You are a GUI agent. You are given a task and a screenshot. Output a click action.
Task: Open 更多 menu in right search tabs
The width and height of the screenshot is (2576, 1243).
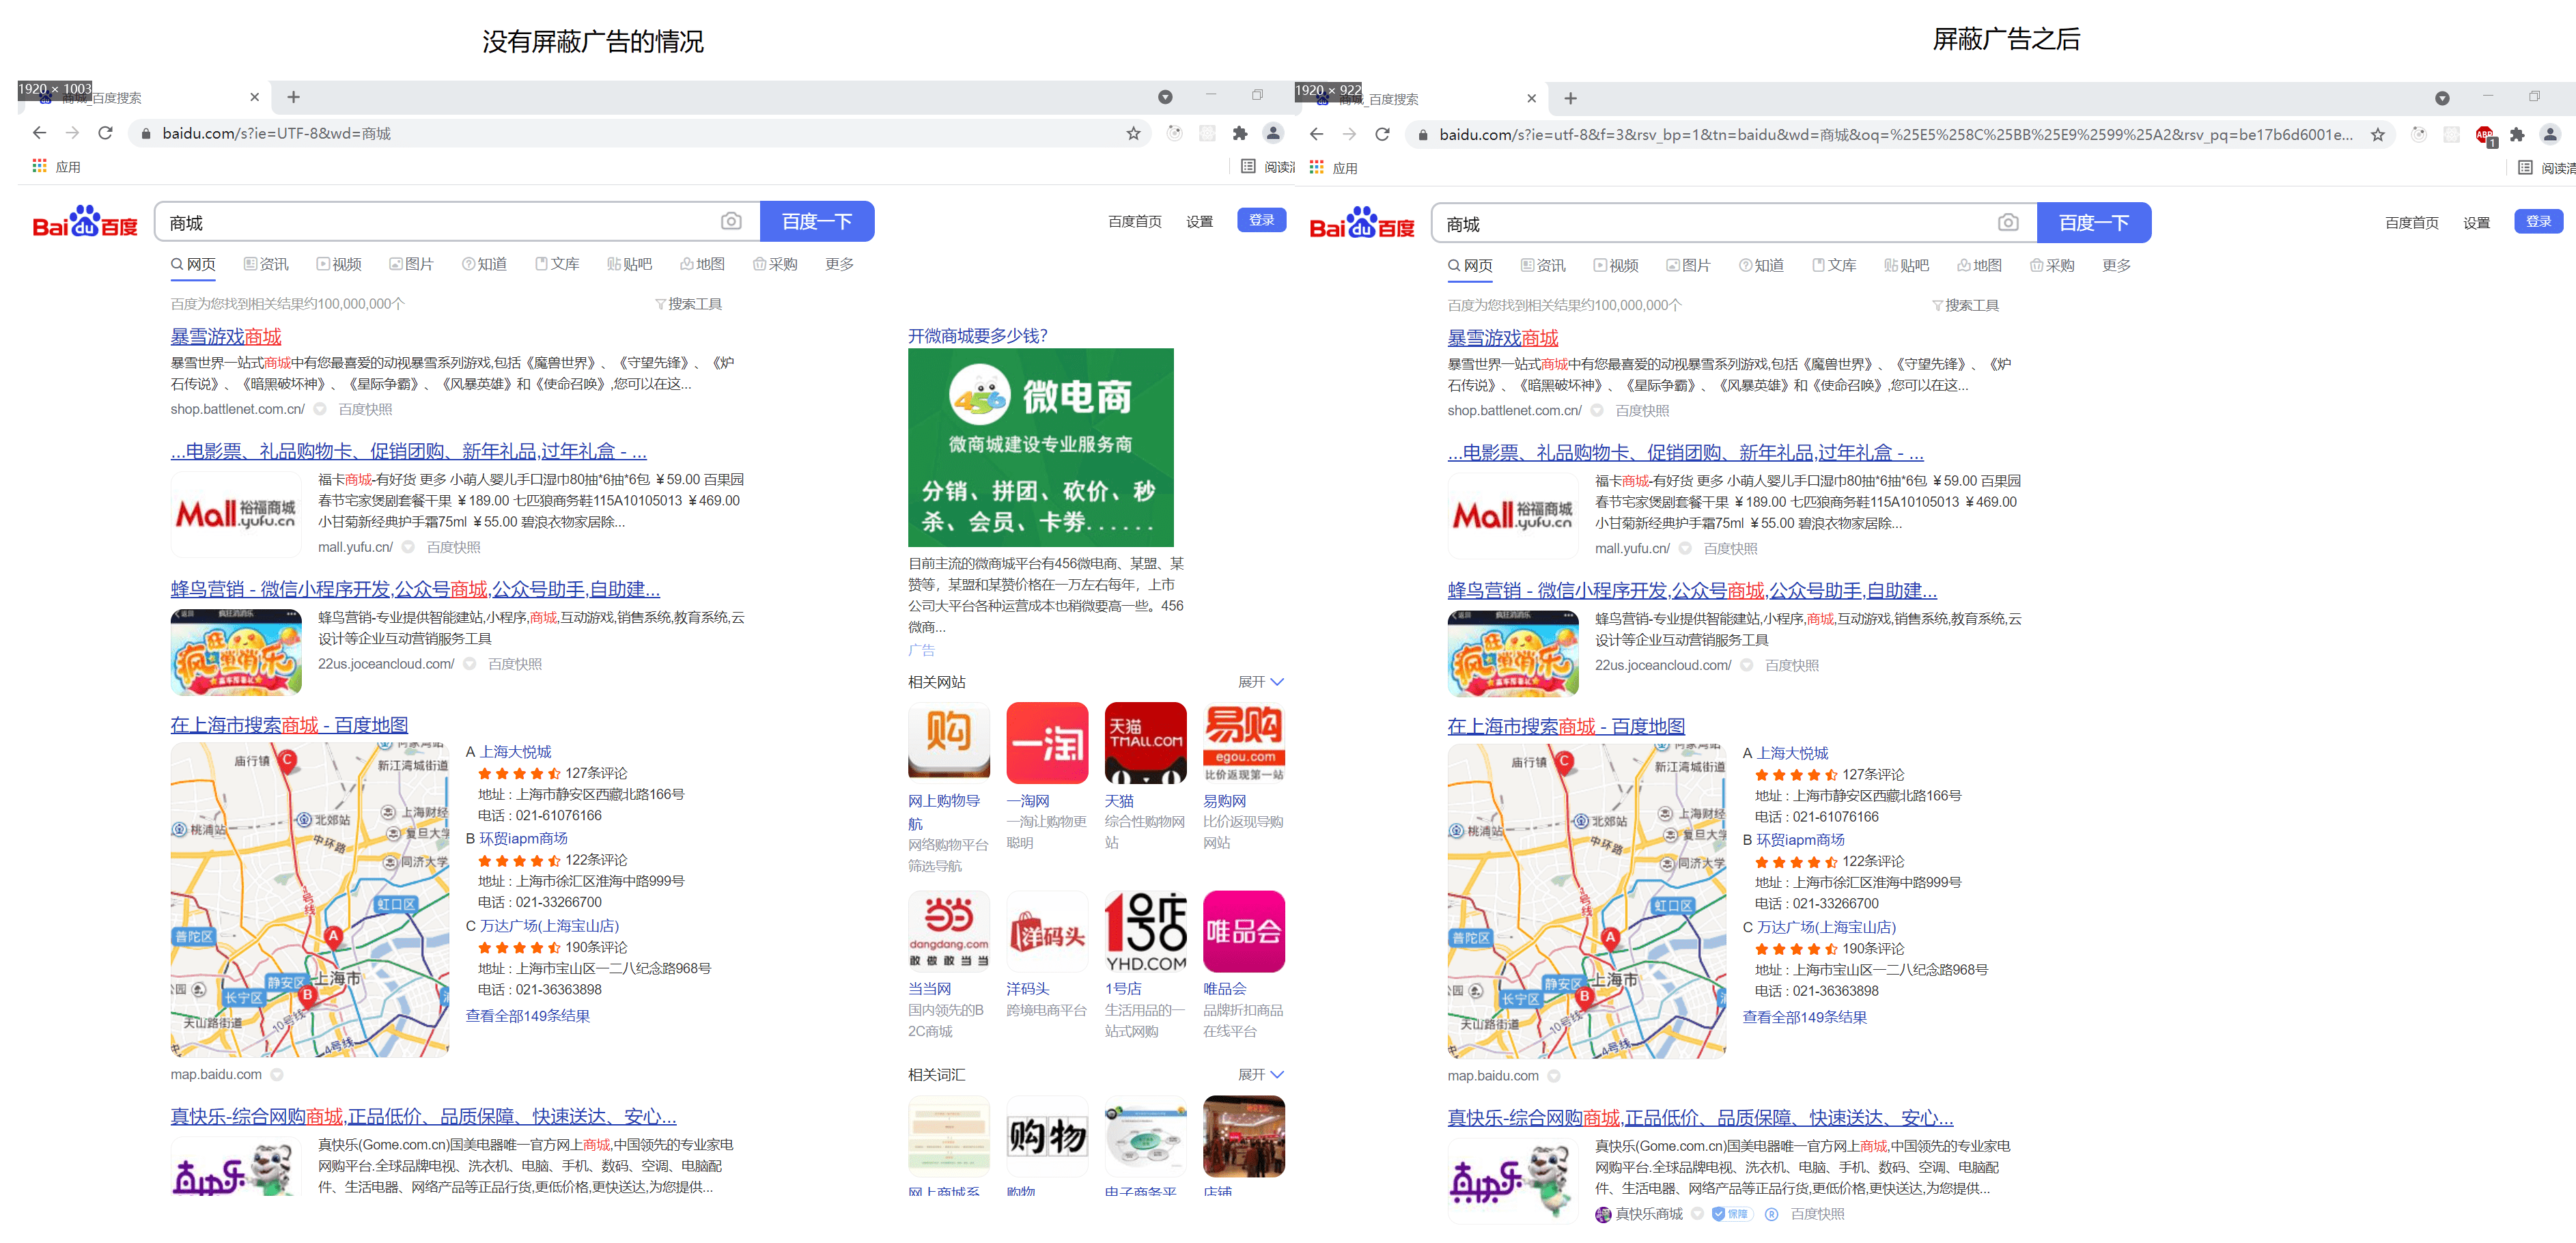[2116, 265]
